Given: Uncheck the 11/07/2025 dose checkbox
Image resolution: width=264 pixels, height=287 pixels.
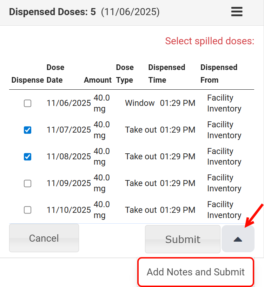Looking at the screenshot, I should (x=27, y=130).
